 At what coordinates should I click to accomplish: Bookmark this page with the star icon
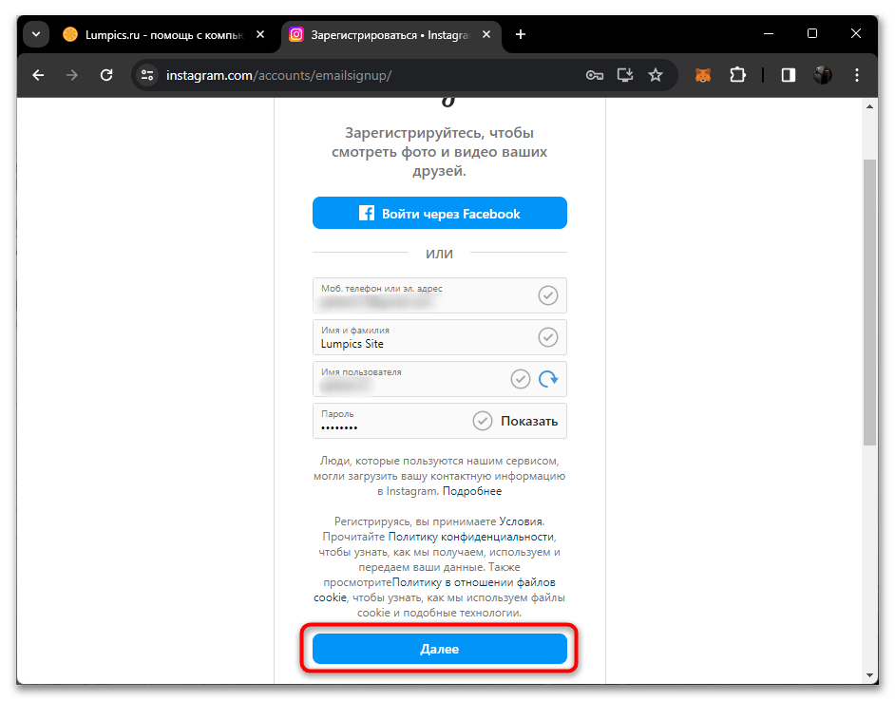point(656,75)
